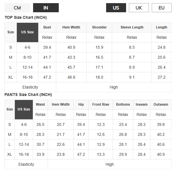
Task: Switch sizing region to EU
Action: [x=161, y=8]
